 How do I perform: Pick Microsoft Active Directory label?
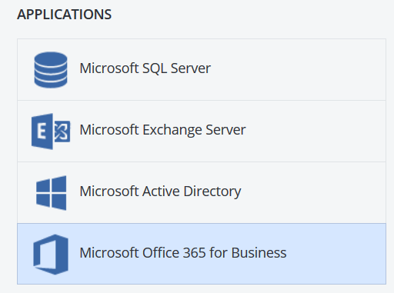[x=160, y=191]
